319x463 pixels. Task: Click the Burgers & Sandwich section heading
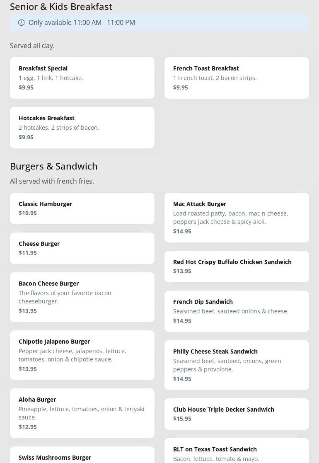coord(54,166)
